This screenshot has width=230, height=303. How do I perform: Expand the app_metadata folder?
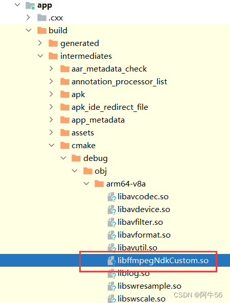click(51, 120)
